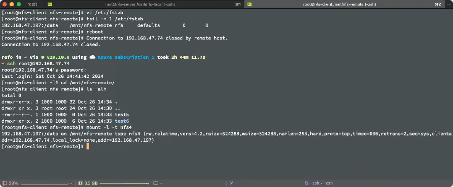The width and height of the screenshot is (453, 187).
Task: Click the jobs icon beside -zsh
Action: tap(307, 183)
